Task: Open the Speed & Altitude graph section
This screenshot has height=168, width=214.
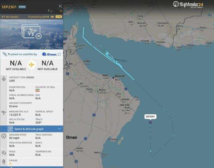Action: (31, 129)
